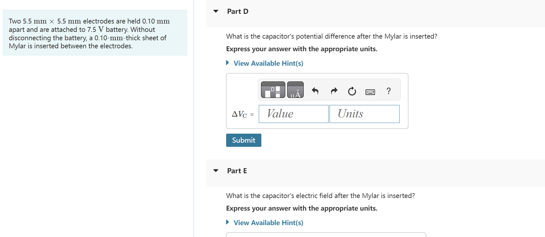Viewport: 545px width, 237px height.
Task: Click the redo arrow icon
Action: 334,91
